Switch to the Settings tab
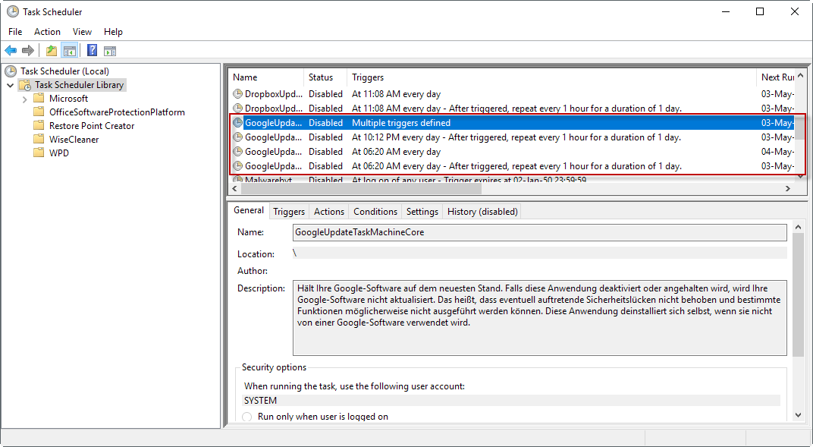The width and height of the screenshot is (813, 447). coord(422,212)
